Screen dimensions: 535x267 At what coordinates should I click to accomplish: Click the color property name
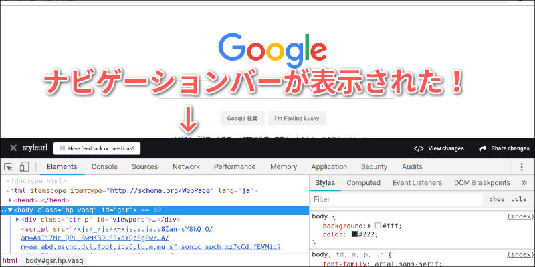pyautogui.click(x=332, y=234)
